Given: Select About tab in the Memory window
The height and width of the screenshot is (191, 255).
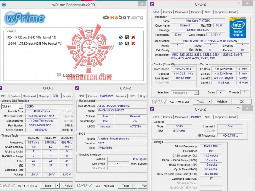Looking at the screenshot, I should [x=232, y=117].
